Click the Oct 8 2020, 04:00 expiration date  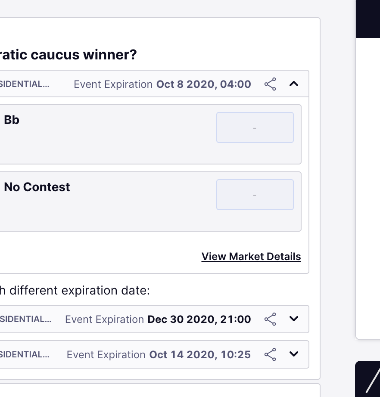tap(203, 84)
